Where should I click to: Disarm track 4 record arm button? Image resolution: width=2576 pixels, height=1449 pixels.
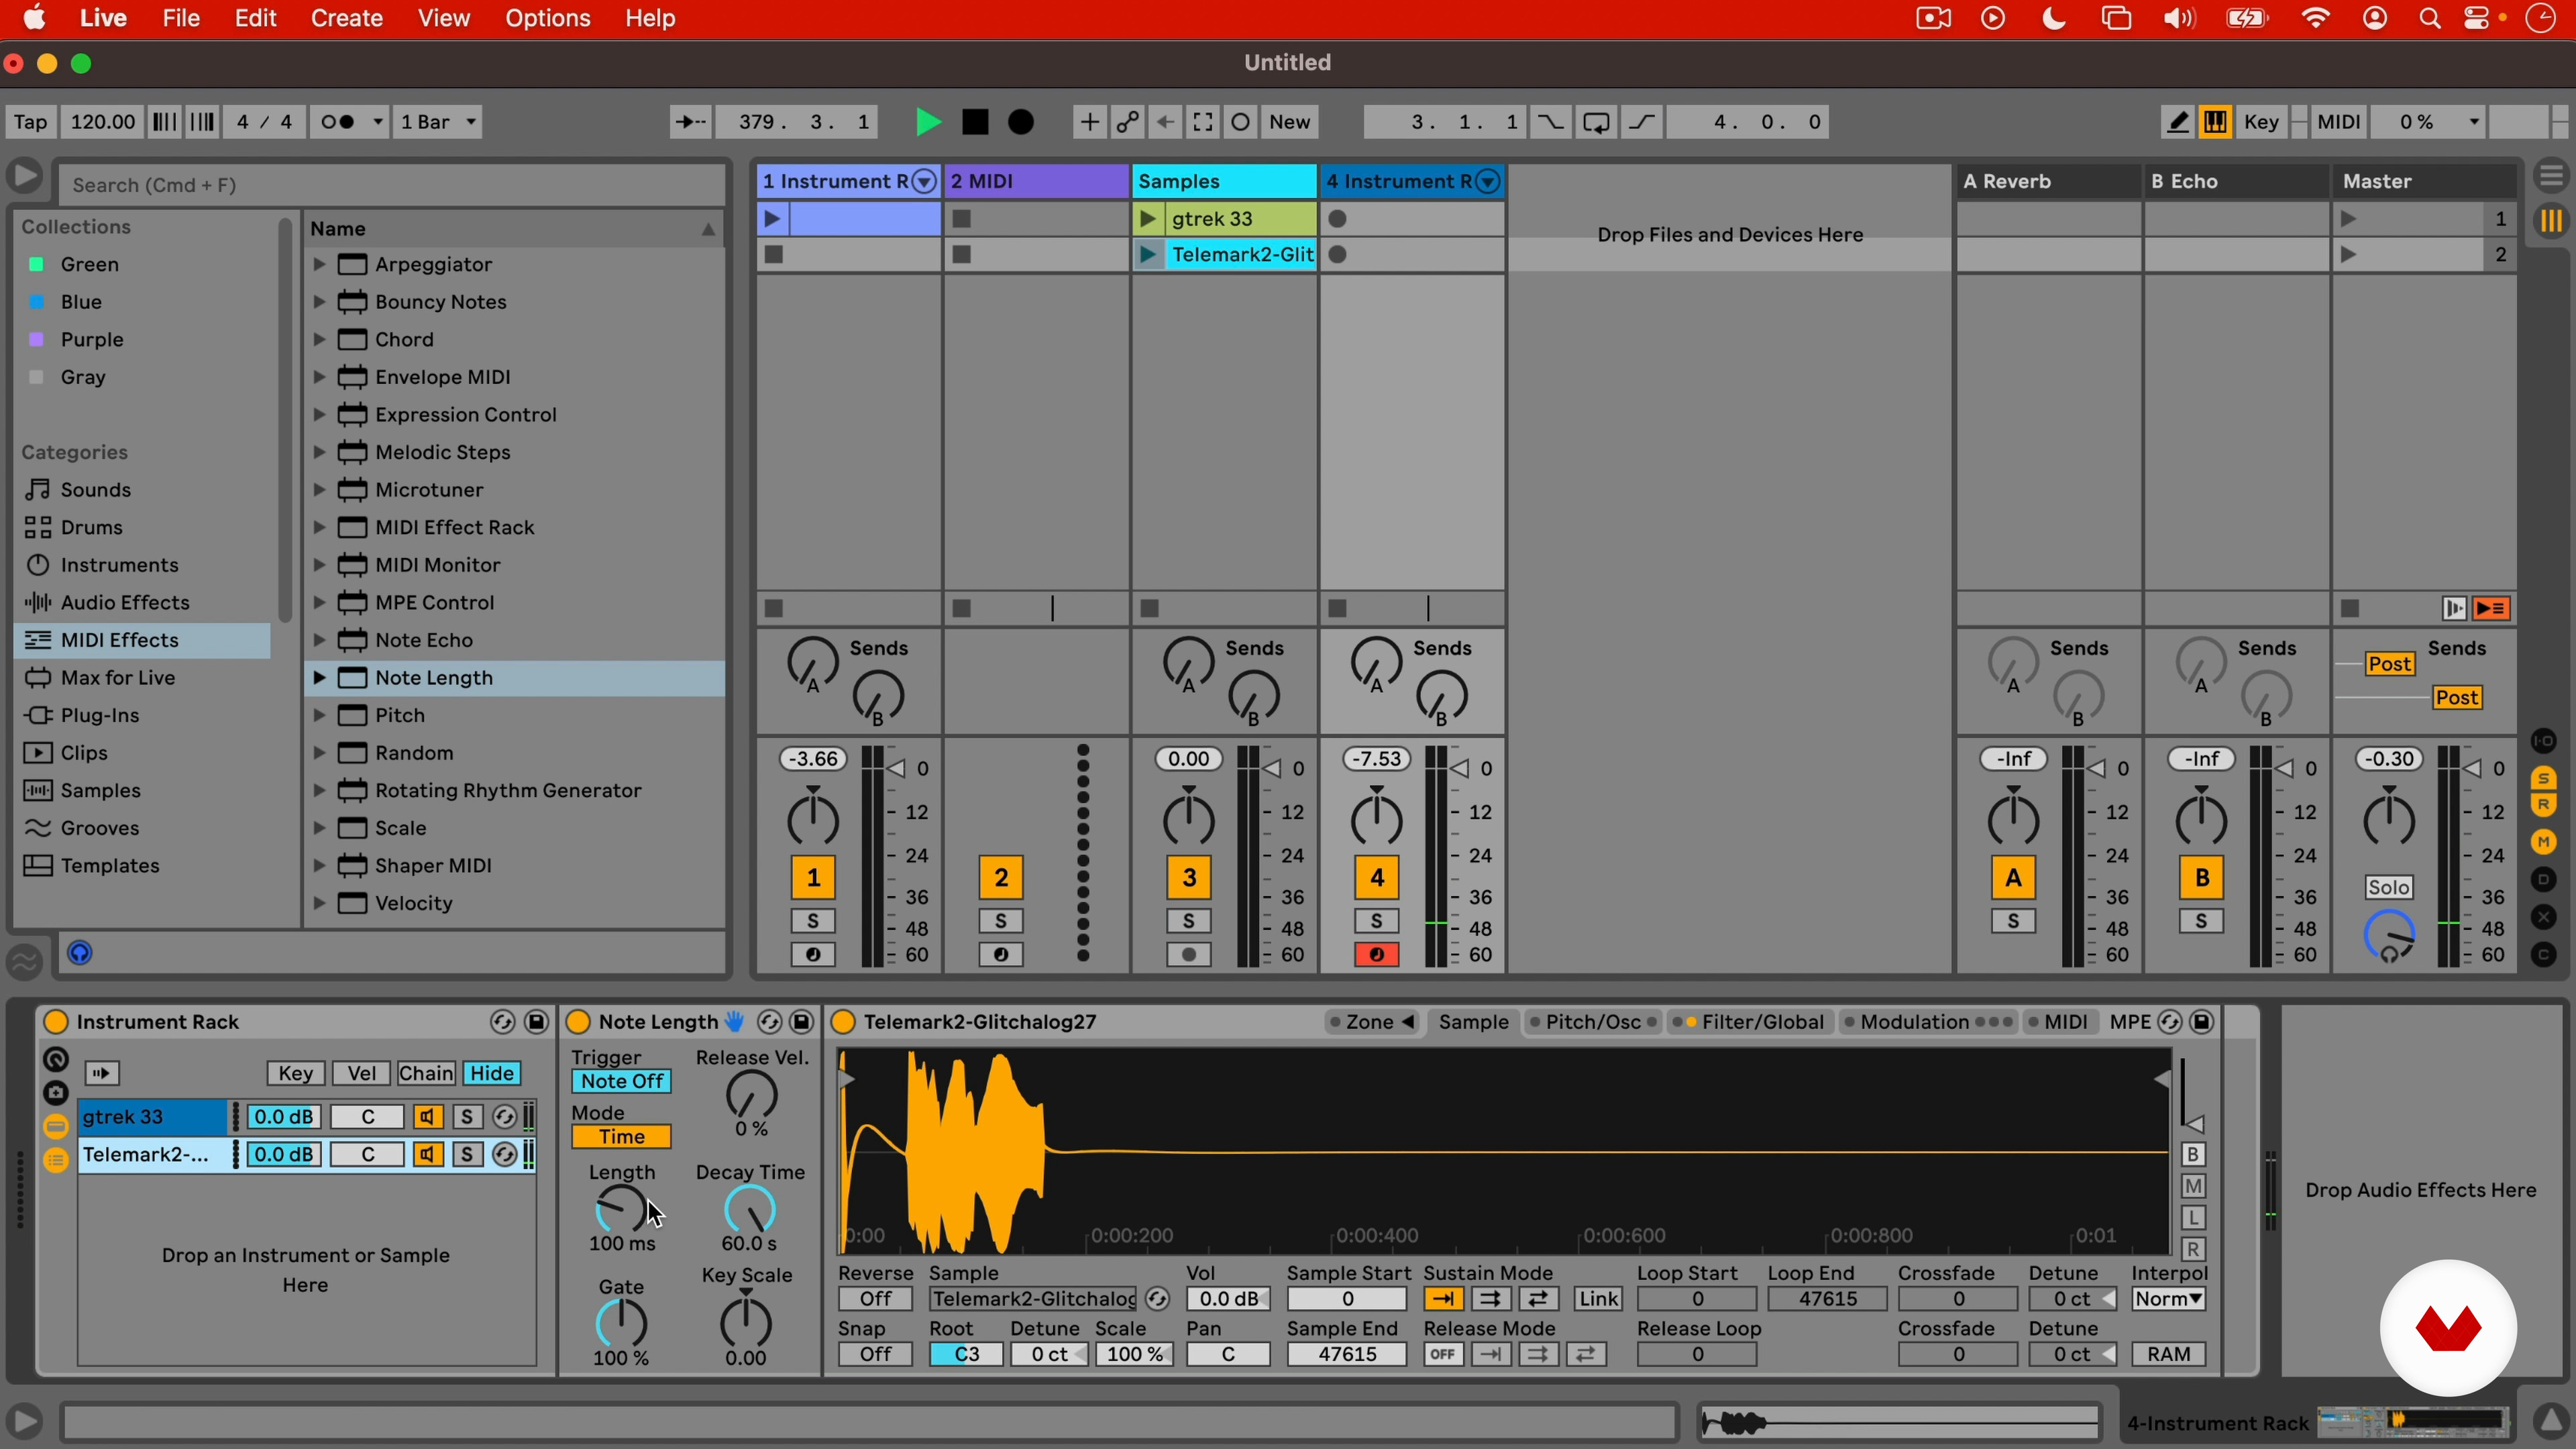click(1376, 955)
